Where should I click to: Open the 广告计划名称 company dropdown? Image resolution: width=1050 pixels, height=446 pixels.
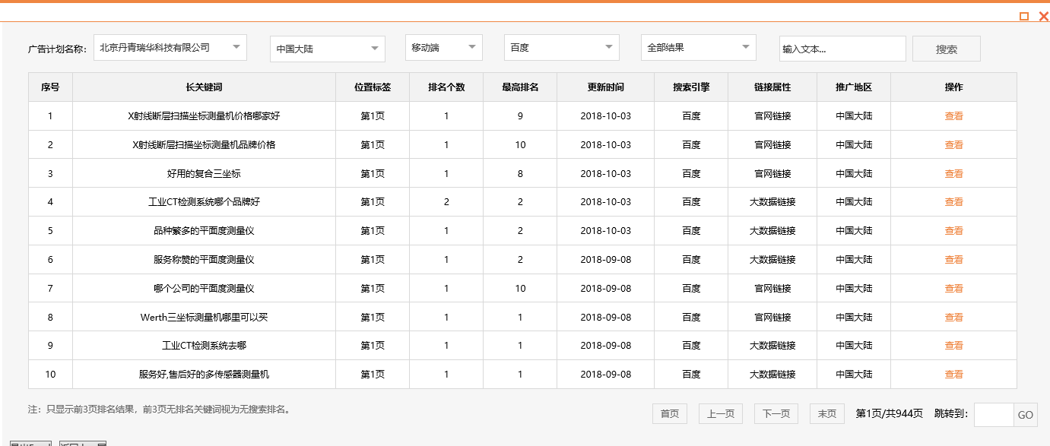(x=171, y=47)
